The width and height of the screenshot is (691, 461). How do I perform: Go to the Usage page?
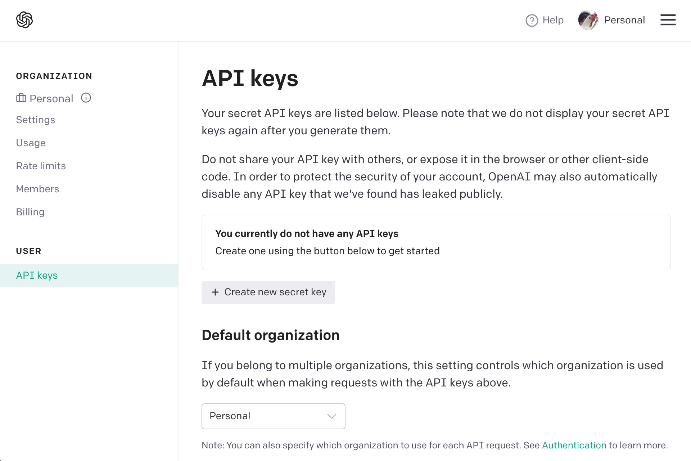pyautogui.click(x=31, y=143)
